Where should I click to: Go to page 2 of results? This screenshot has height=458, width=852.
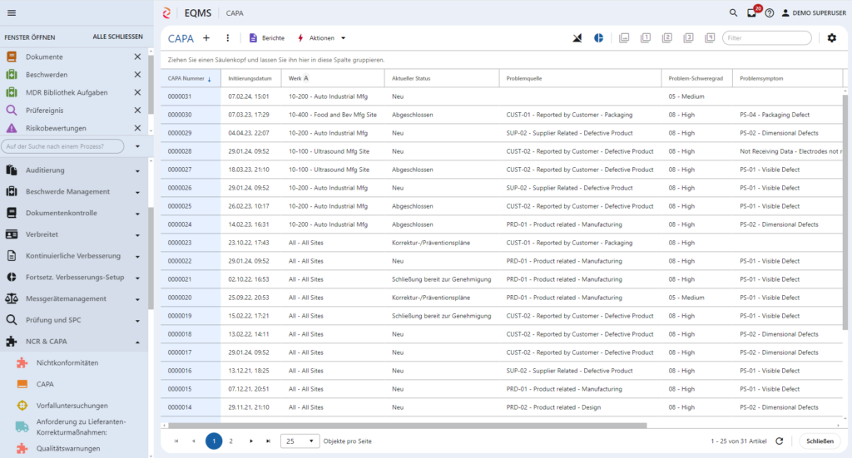231,441
